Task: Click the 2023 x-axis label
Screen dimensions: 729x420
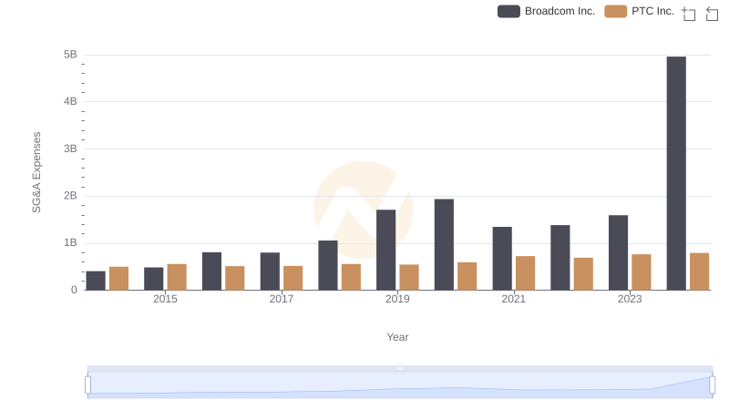Action: (x=630, y=299)
